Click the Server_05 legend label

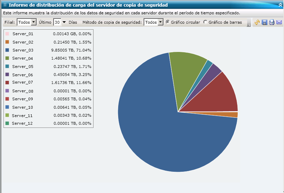click(23, 67)
